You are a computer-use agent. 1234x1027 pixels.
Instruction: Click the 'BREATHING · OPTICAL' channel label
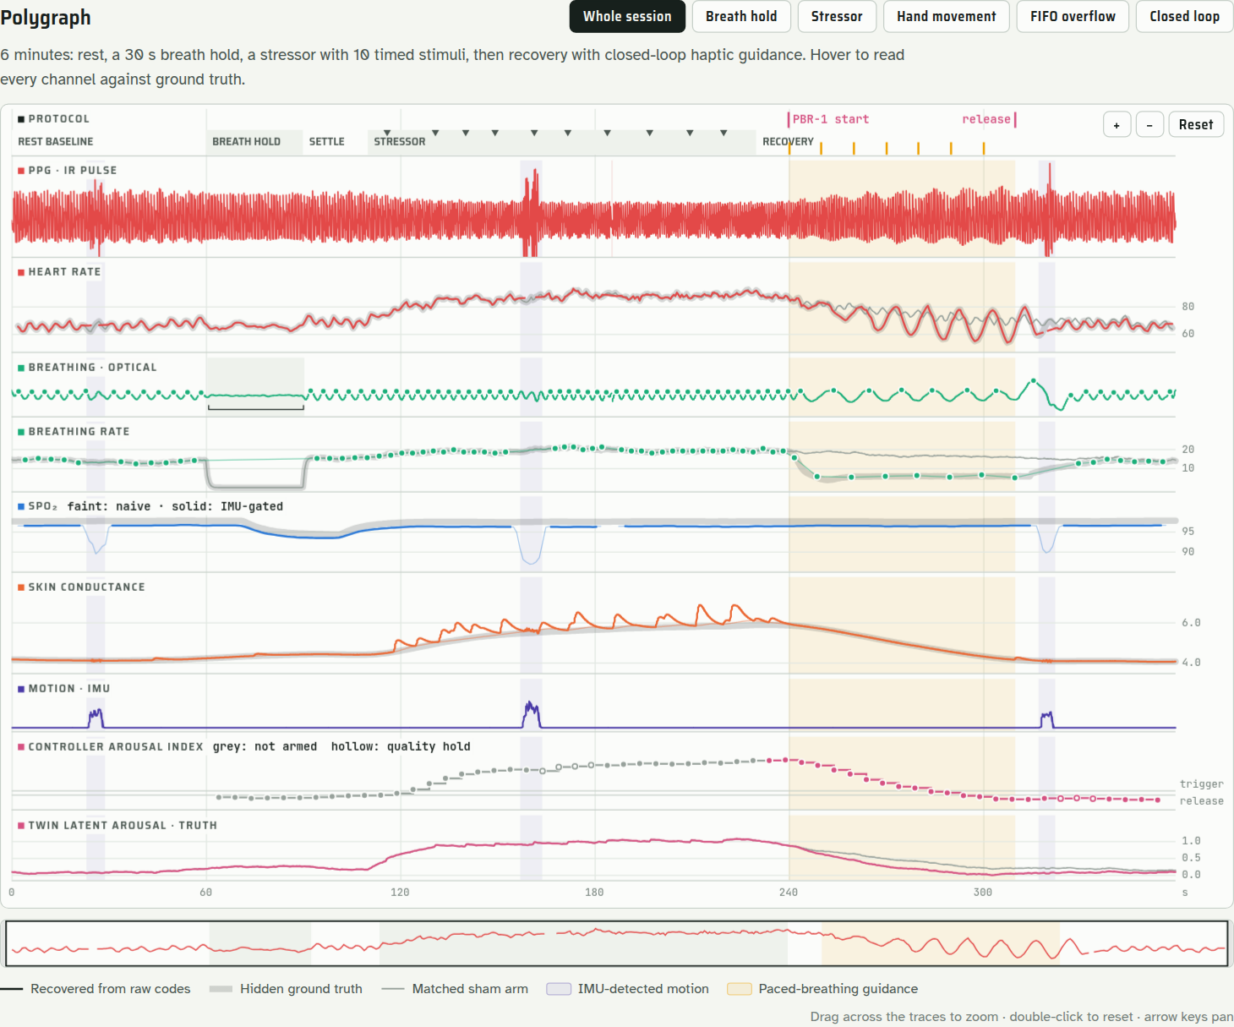pos(92,367)
